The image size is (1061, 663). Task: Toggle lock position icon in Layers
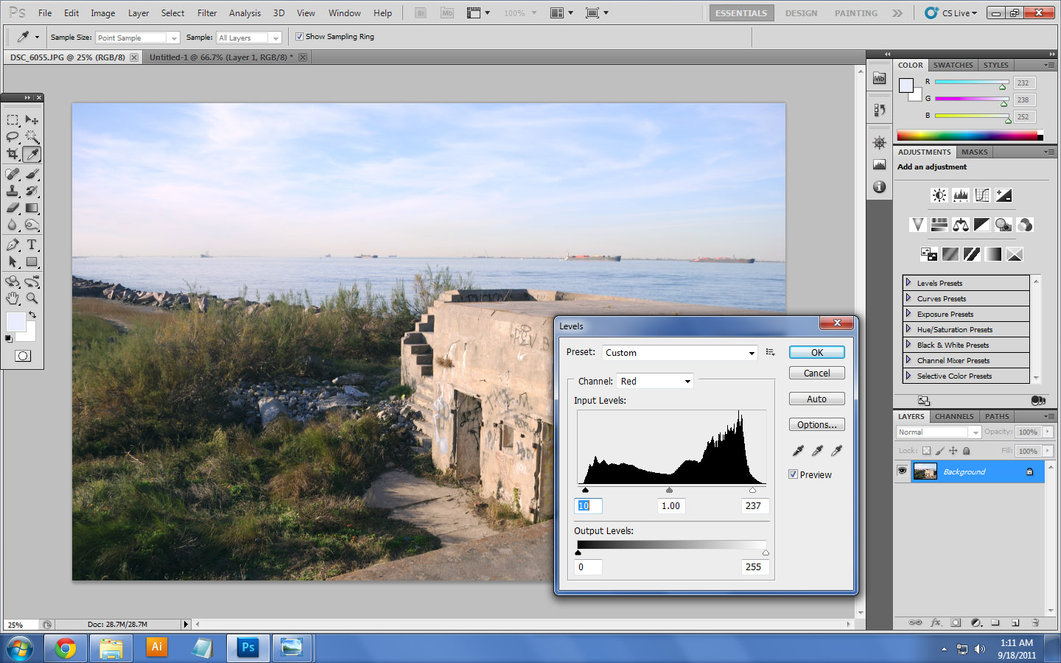(x=953, y=451)
